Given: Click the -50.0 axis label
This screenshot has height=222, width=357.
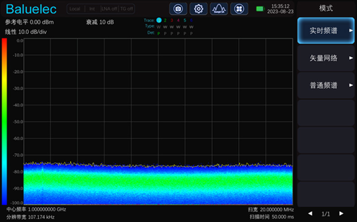Looking at the screenshot, I should (18, 122).
